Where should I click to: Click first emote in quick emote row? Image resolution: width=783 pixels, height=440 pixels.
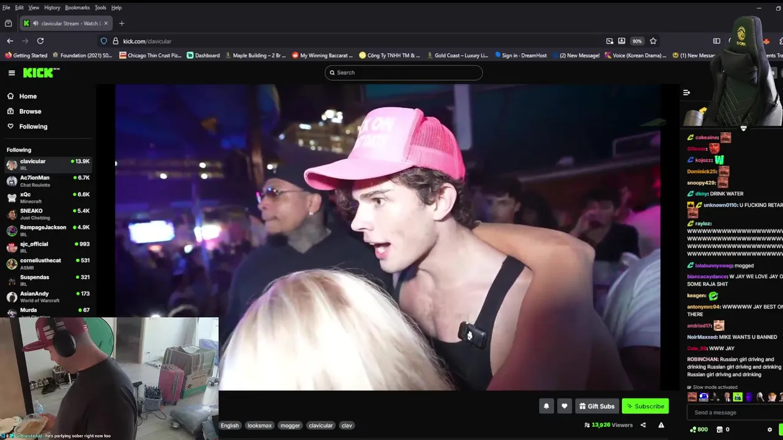pos(692,397)
